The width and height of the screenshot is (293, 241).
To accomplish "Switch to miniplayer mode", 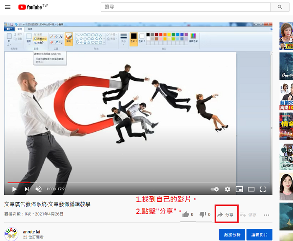I will click(239, 189).
